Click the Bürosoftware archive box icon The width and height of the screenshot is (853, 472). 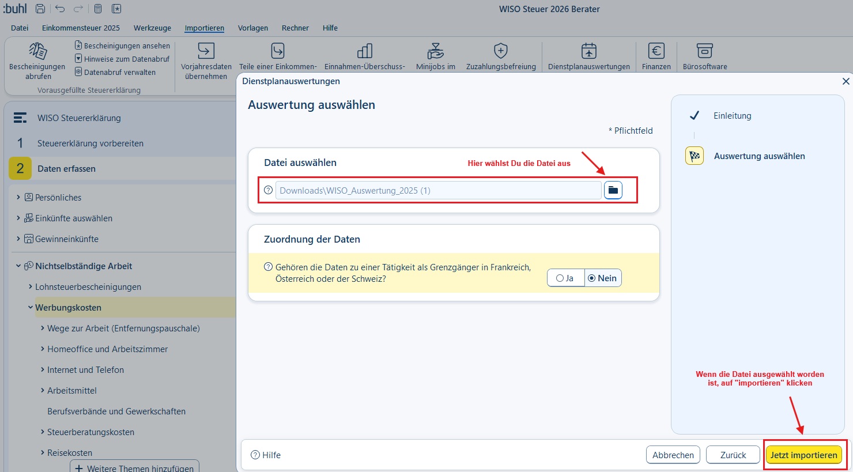(x=705, y=51)
